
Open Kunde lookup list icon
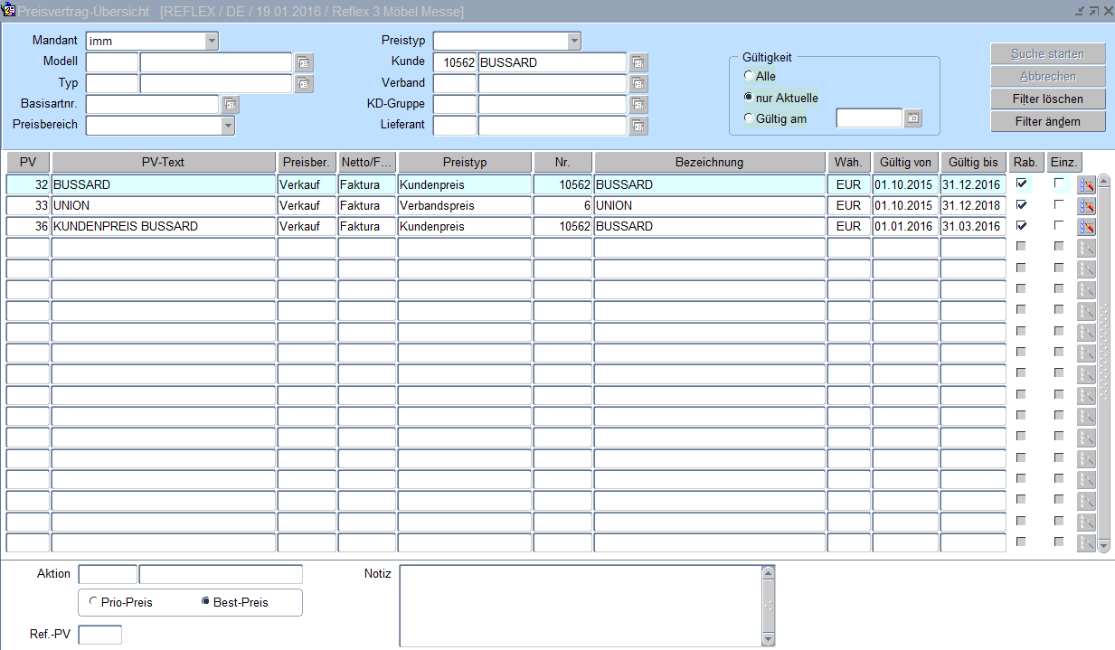click(x=638, y=62)
